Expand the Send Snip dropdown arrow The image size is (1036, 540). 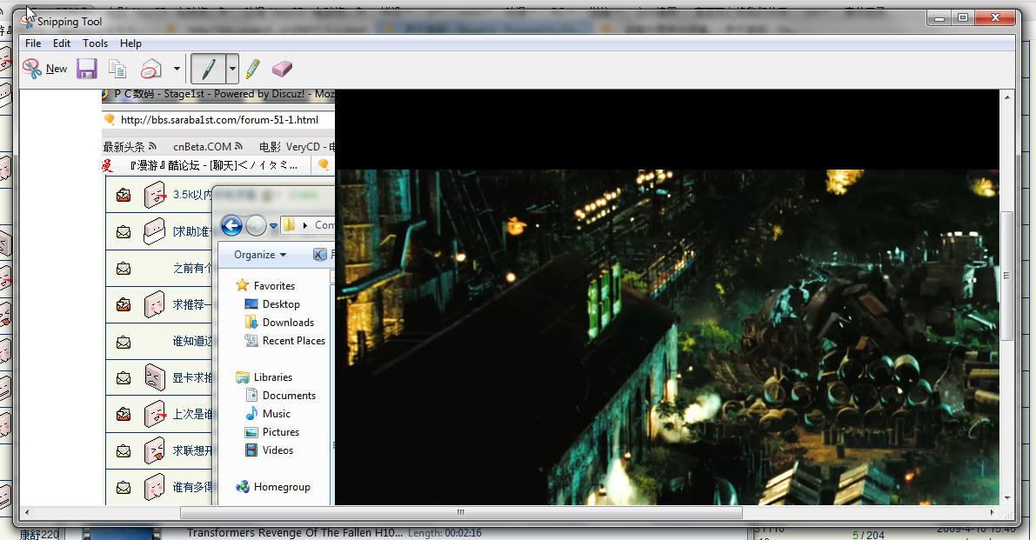coord(177,69)
